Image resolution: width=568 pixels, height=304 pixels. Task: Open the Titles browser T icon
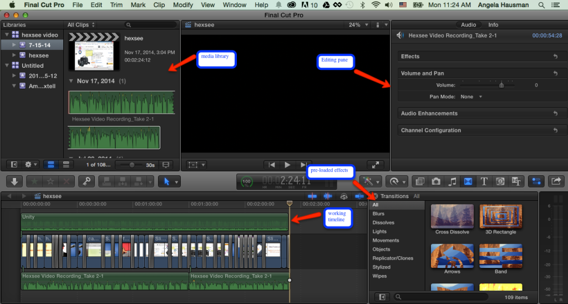(484, 181)
